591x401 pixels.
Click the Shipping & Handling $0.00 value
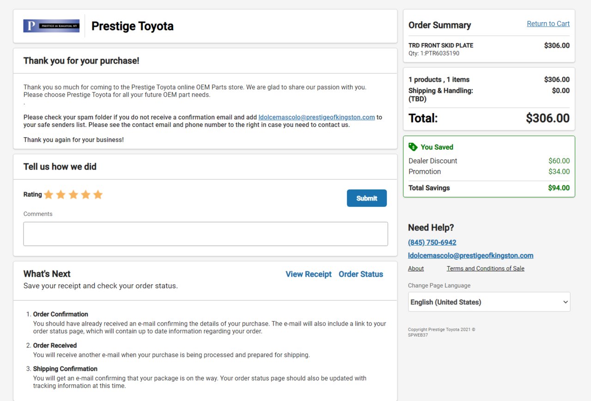tap(561, 91)
